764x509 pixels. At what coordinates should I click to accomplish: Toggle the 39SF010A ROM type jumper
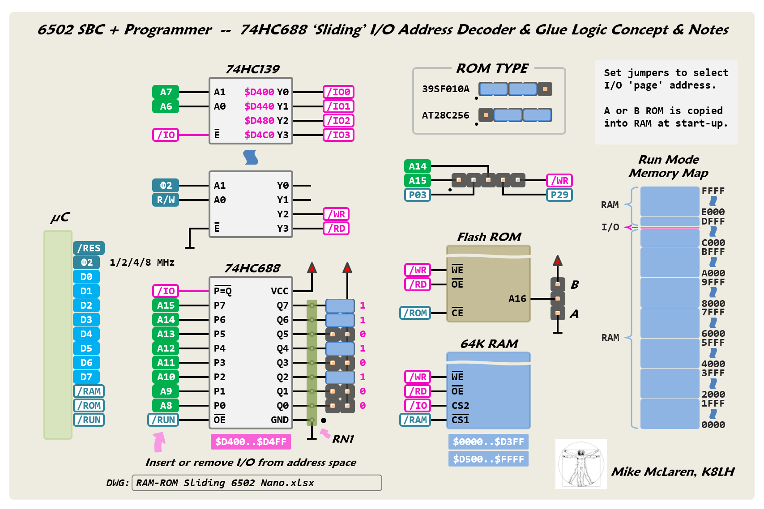coord(515,89)
